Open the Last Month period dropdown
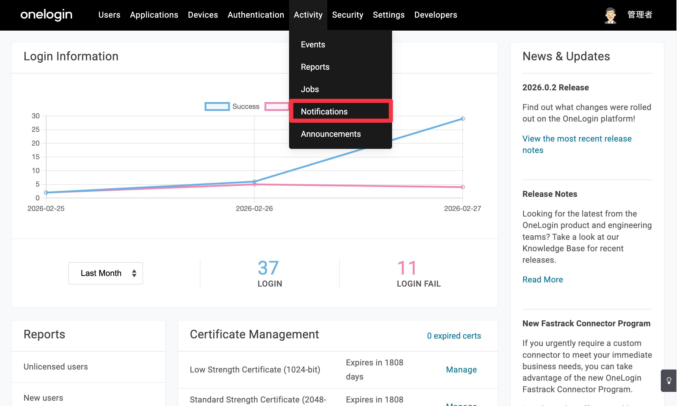The width and height of the screenshot is (677, 406). click(106, 273)
